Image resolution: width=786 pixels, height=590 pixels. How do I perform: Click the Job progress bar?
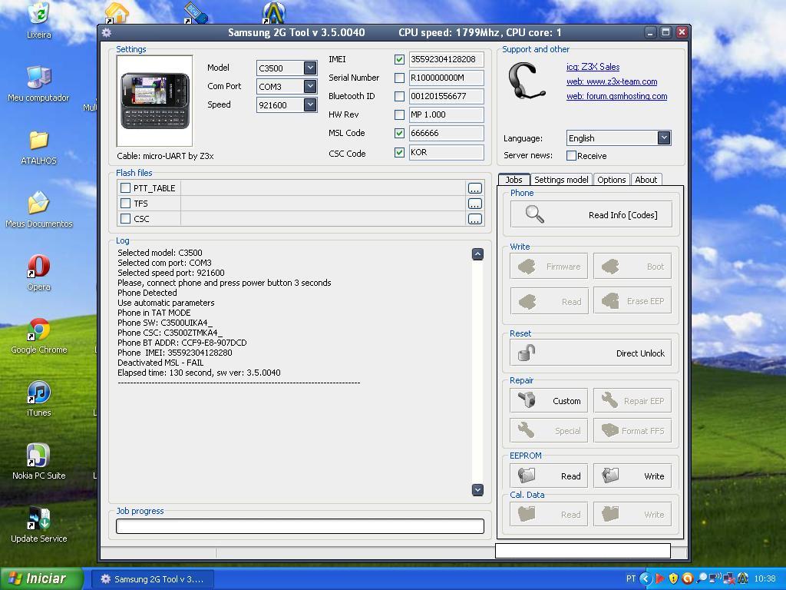299,526
